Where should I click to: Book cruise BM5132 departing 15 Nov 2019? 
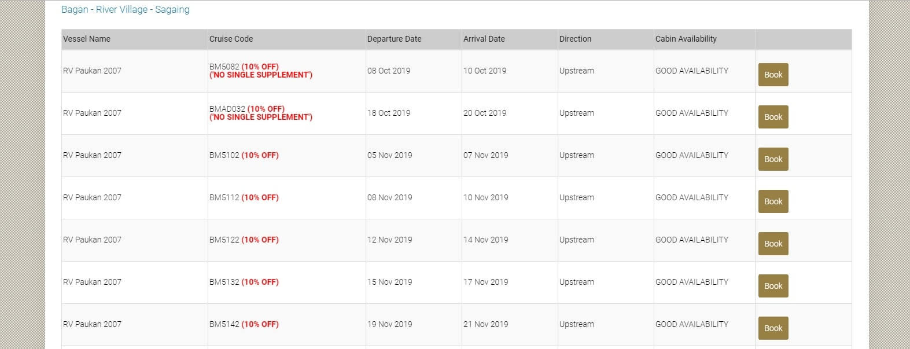(x=773, y=286)
